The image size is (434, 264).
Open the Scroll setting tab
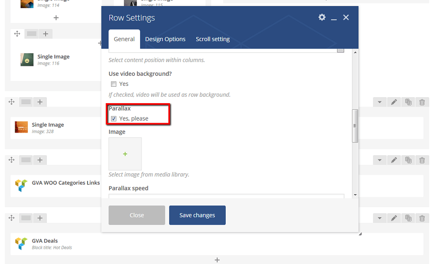(x=213, y=39)
